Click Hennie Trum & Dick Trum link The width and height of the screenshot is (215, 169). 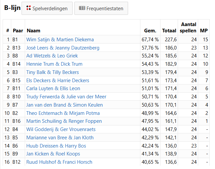point(54,64)
